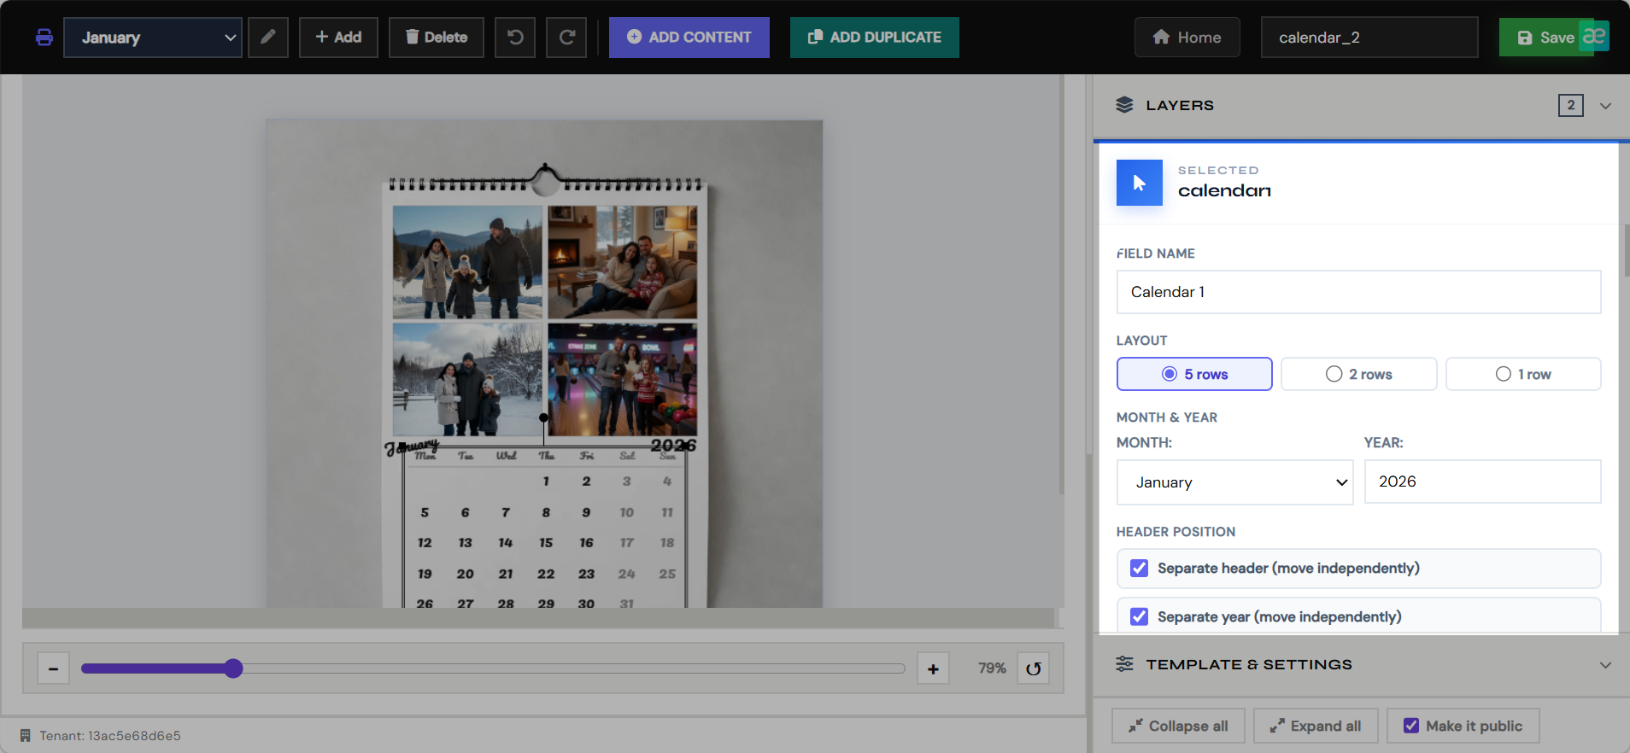Image resolution: width=1630 pixels, height=753 pixels.
Task: Click the layers stack icon
Action: click(x=1124, y=105)
